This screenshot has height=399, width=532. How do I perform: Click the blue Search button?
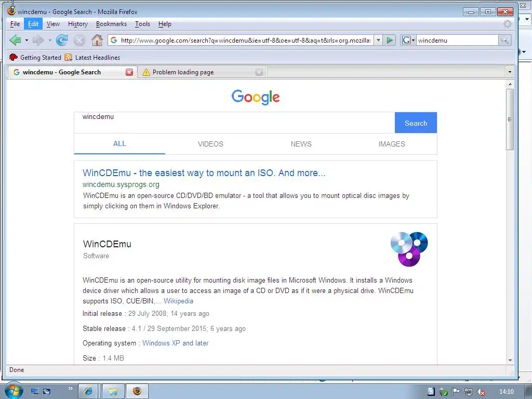point(416,123)
